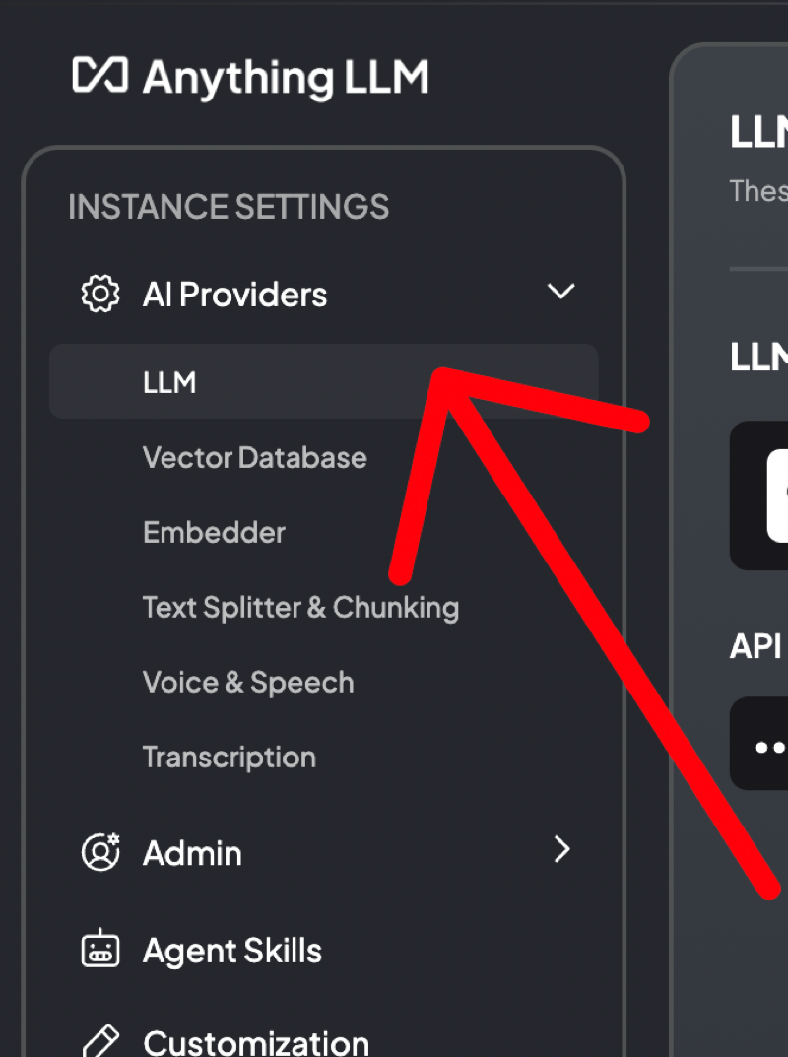Open Vector Database settings

click(255, 458)
